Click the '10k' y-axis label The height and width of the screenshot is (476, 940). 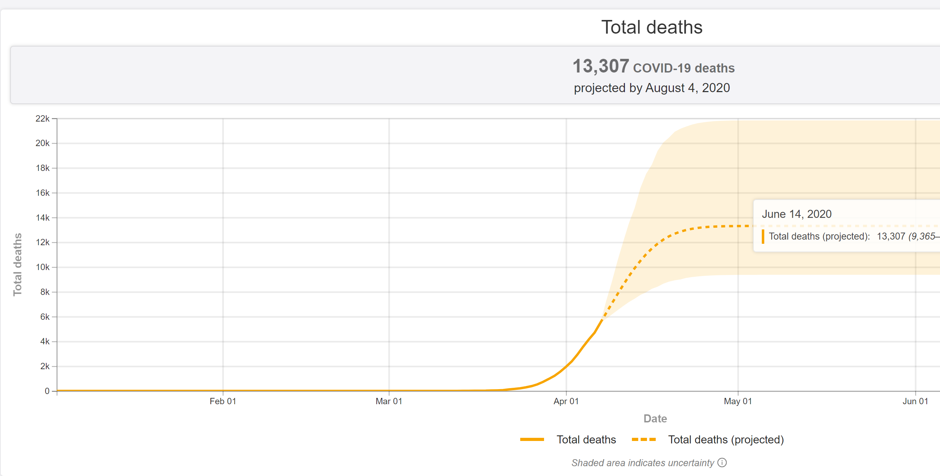click(42, 267)
